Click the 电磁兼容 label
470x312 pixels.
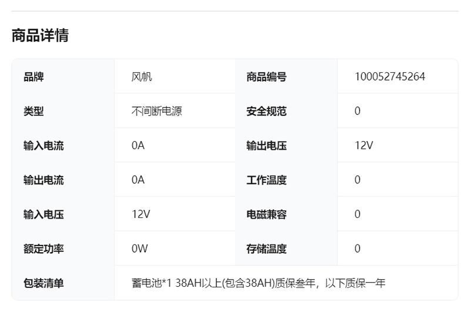tap(266, 214)
